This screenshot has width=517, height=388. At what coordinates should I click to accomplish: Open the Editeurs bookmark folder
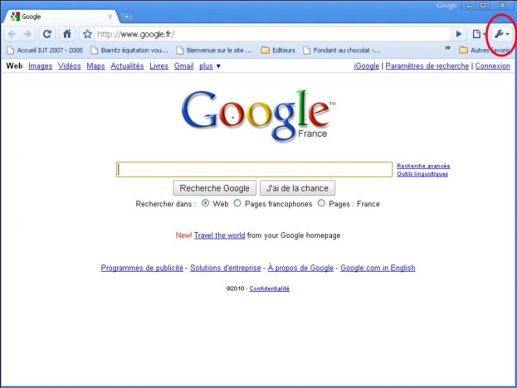(x=278, y=50)
